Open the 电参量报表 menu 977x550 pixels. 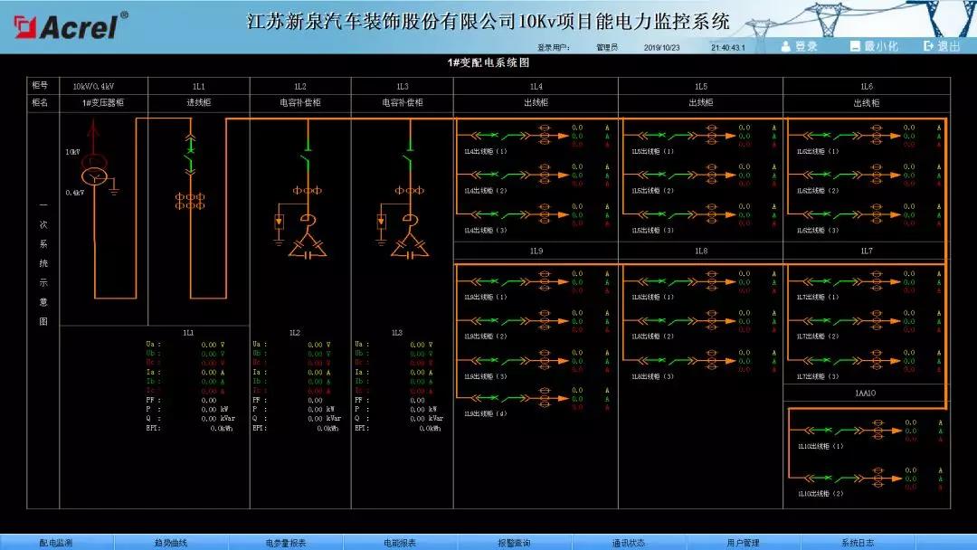coord(285,543)
